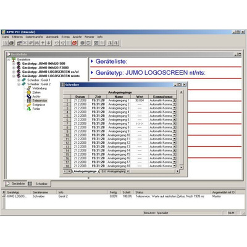Screen dimensions: 247x247
Task: Click the Kommaformat column header
Action: click(162, 96)
